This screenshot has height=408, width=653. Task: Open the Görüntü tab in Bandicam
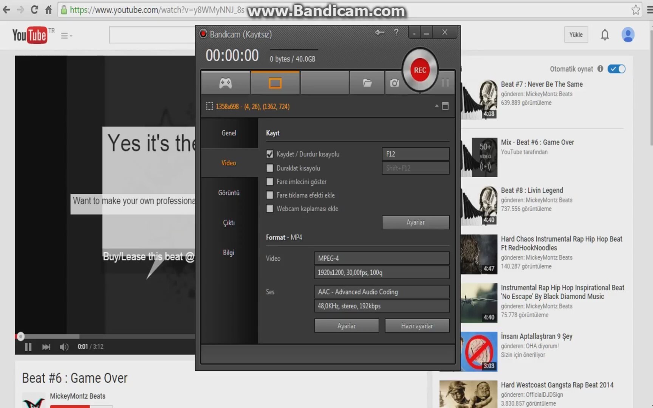[x=229, y=193]
